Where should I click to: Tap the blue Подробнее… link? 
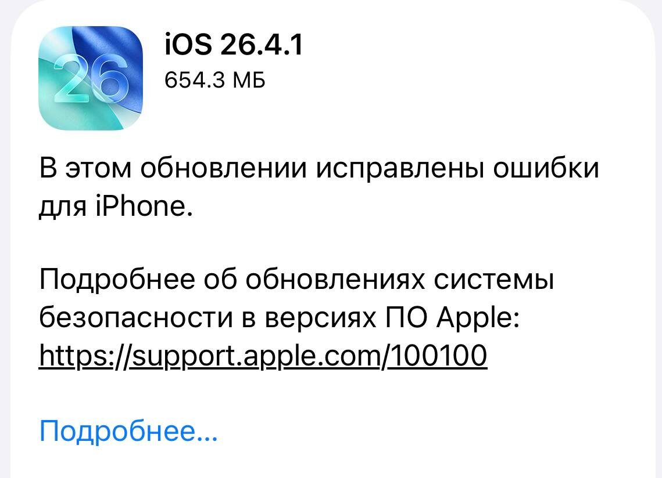128,431
